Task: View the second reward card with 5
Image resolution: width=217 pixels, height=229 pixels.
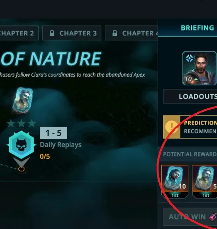Action: (x=205, y=181)
